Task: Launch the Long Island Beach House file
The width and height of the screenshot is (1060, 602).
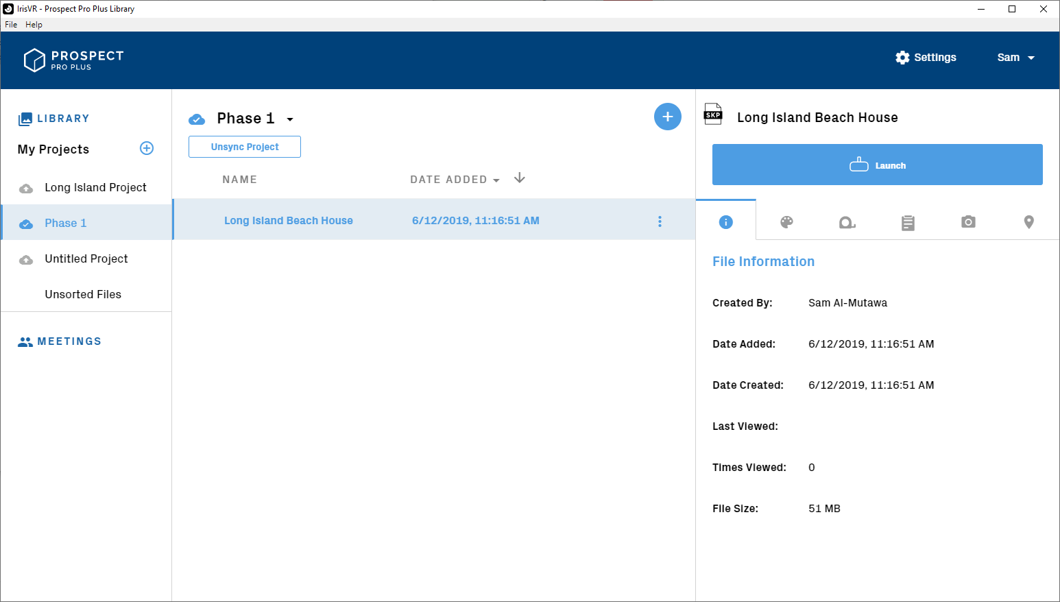Action: pyautogui.click(x=878, y=165)
